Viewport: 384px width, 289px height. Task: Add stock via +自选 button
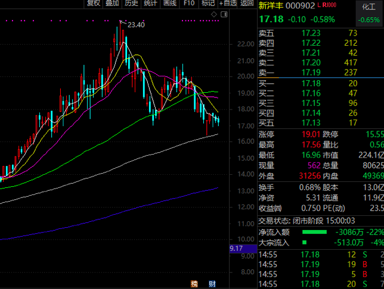pos(228,4)
